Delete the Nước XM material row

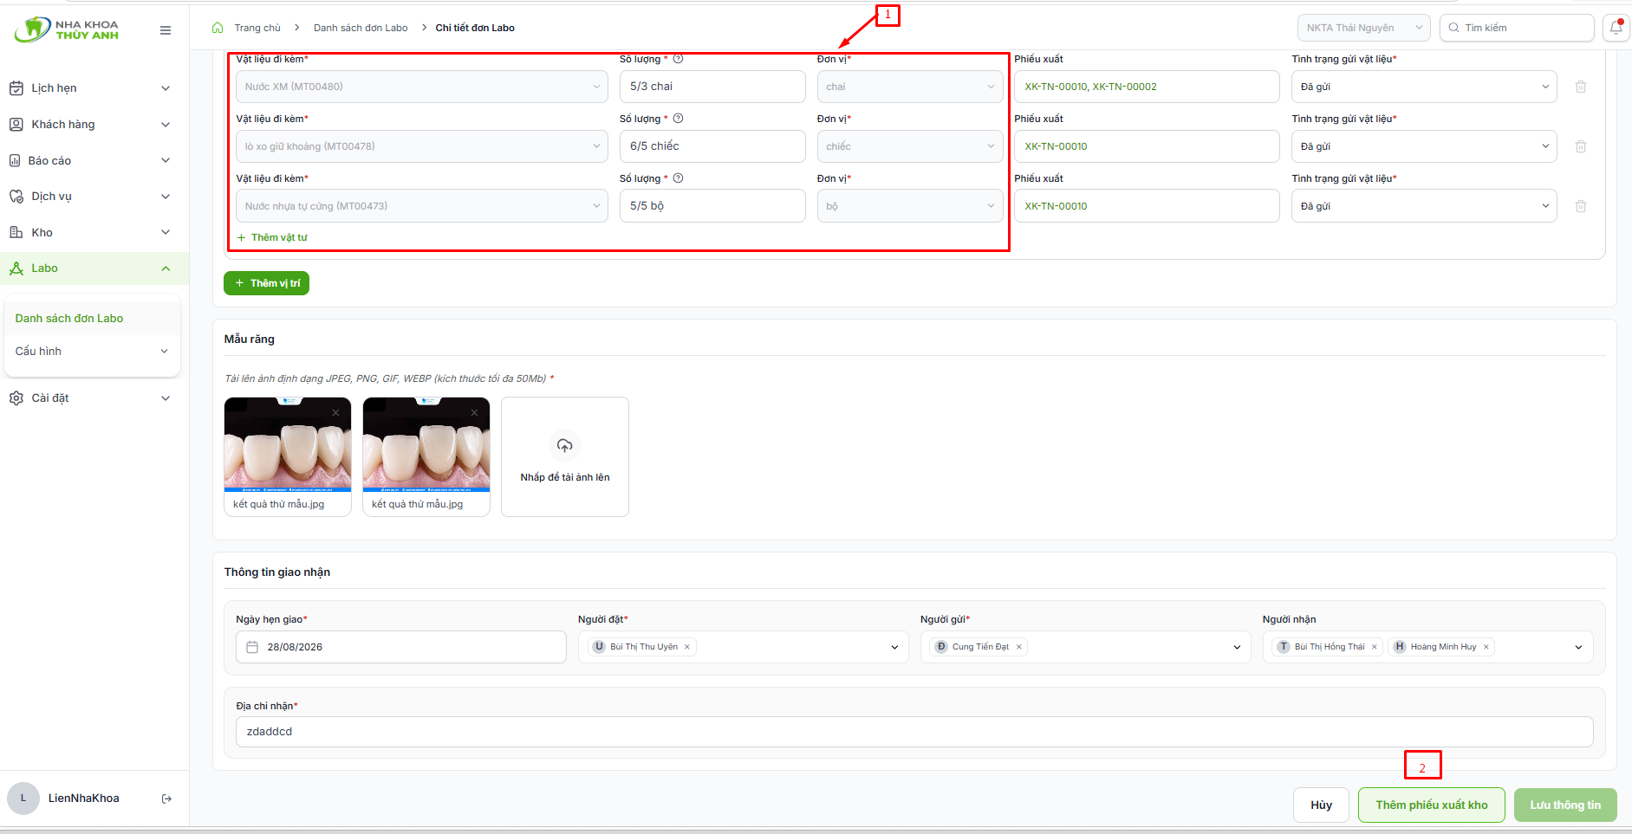pyautogui.click(x=1581, y=87)
